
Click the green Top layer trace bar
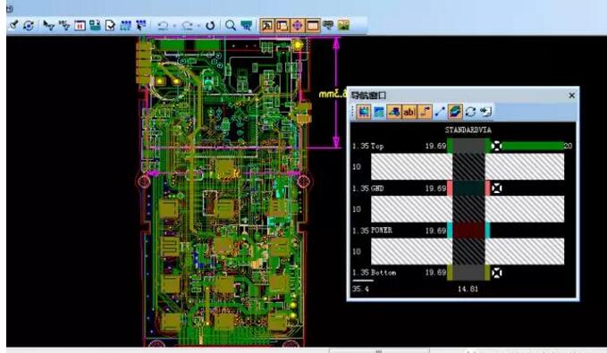click(x=532, y=146)
